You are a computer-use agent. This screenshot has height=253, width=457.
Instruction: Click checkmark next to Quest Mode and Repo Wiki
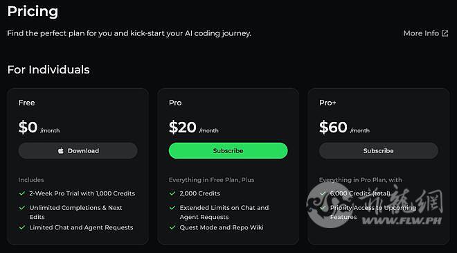(172, 227)
